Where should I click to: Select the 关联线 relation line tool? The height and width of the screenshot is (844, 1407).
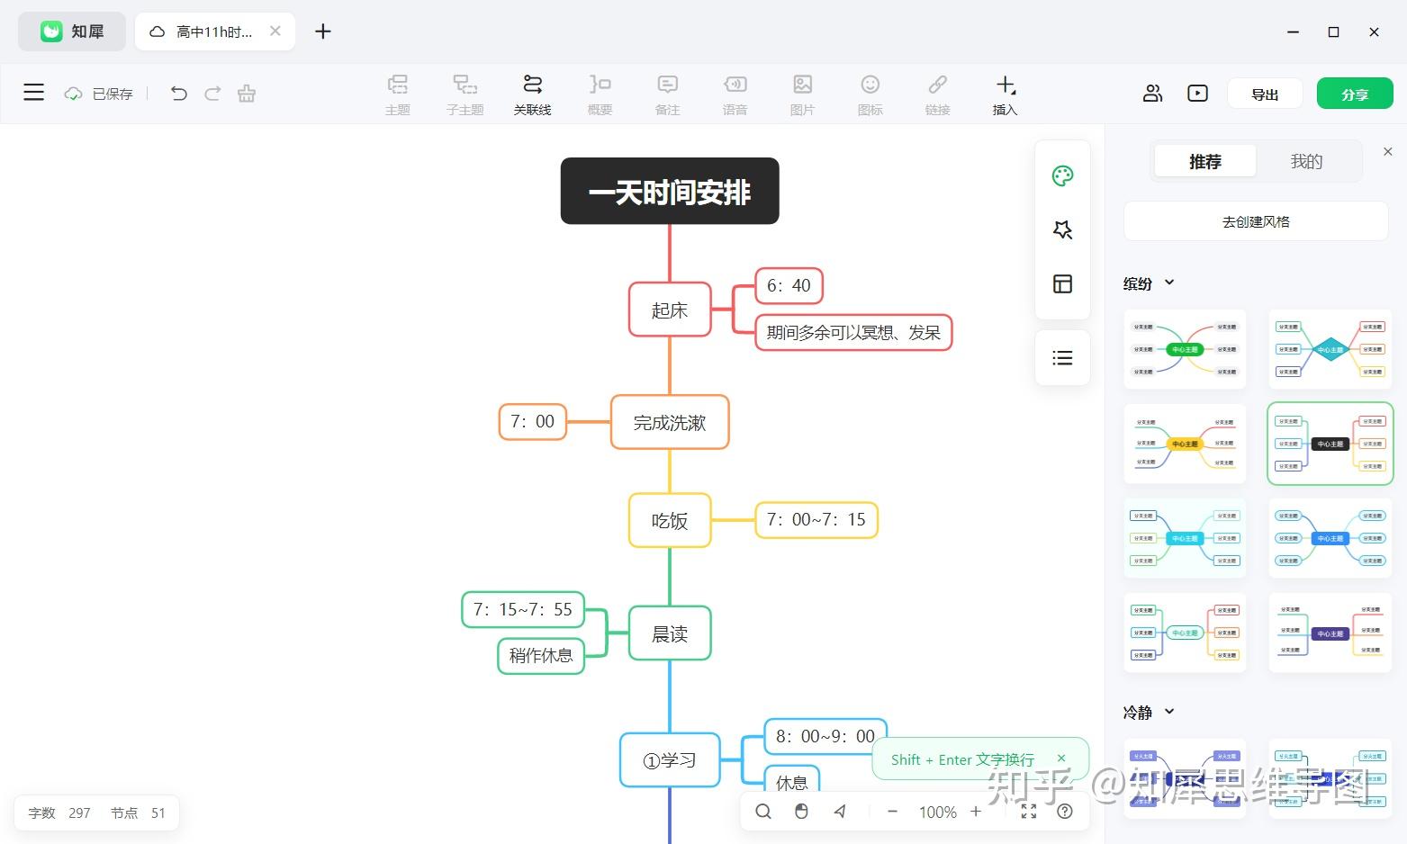click(532, 93)
